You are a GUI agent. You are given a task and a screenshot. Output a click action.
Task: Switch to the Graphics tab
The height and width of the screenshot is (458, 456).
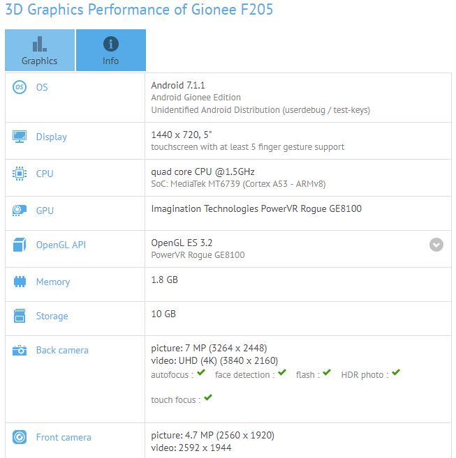click(40, 50)
